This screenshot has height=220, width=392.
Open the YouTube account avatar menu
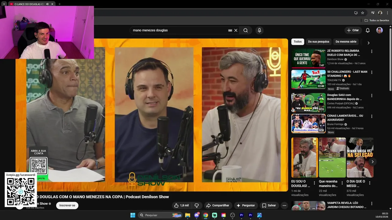[379, 30]
